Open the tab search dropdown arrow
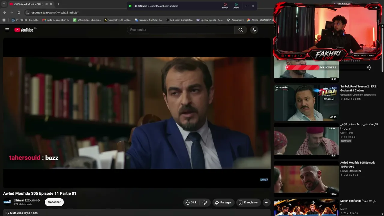This screenshot has height=216, width=384. [x=4, y=4]
